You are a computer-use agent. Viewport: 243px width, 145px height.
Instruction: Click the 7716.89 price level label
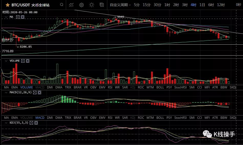8,51
